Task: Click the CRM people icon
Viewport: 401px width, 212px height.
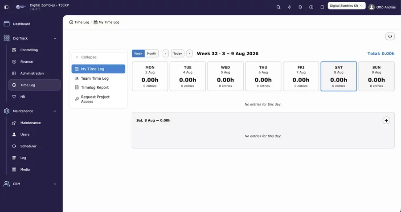Action: (7, 184)
